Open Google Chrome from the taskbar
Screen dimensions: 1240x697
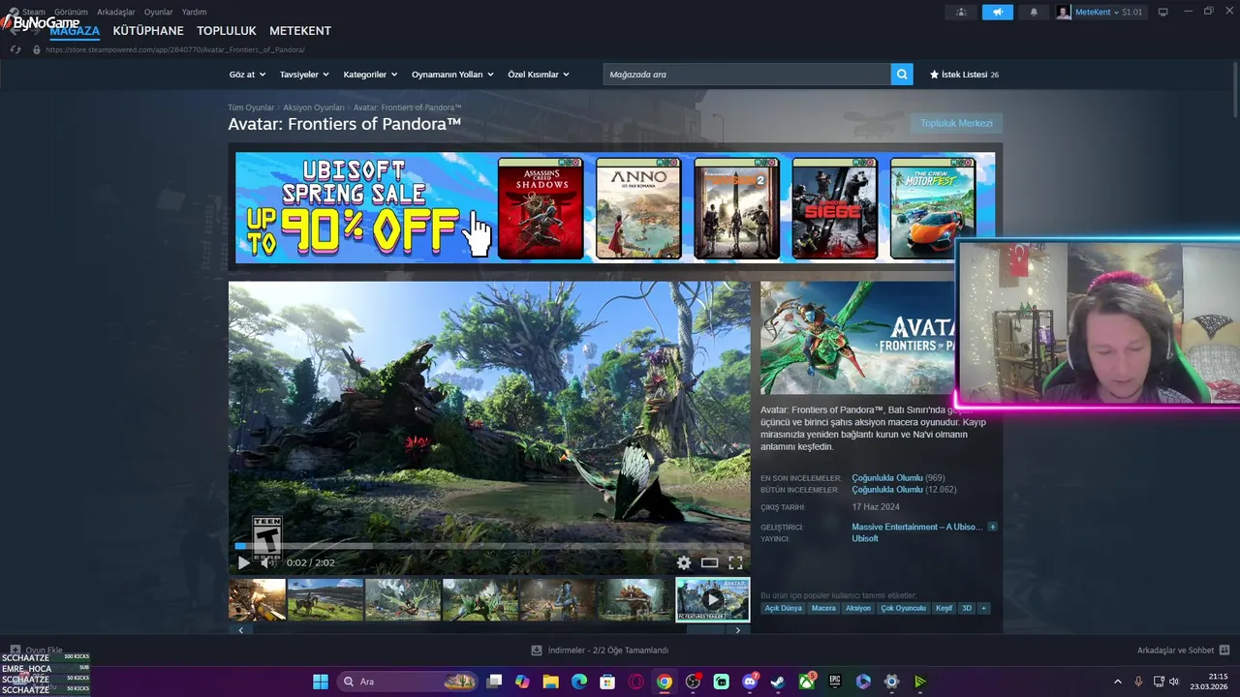665,682
